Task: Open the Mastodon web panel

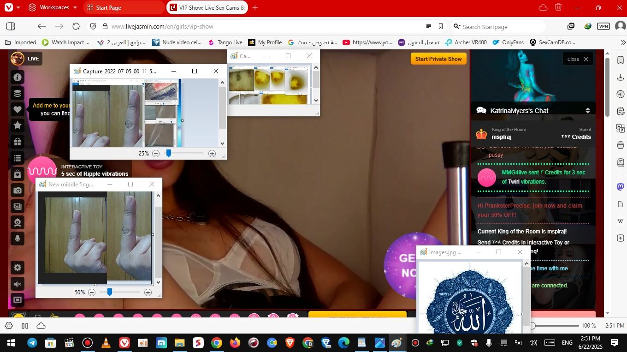Action: pos(620,186)
